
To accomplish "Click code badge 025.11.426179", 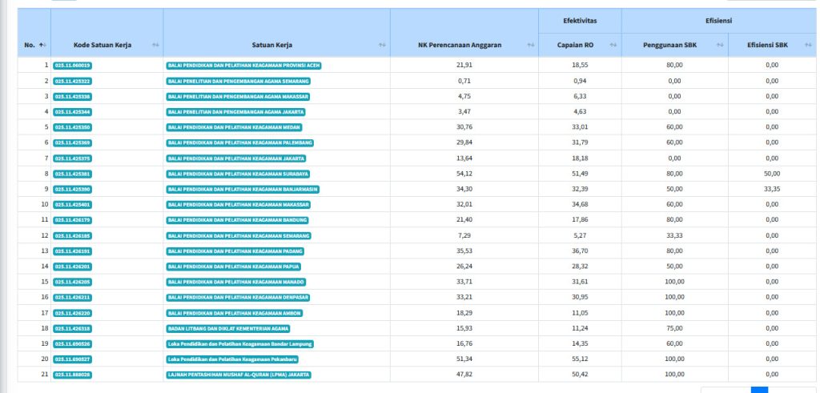I will tap(73, 220).
